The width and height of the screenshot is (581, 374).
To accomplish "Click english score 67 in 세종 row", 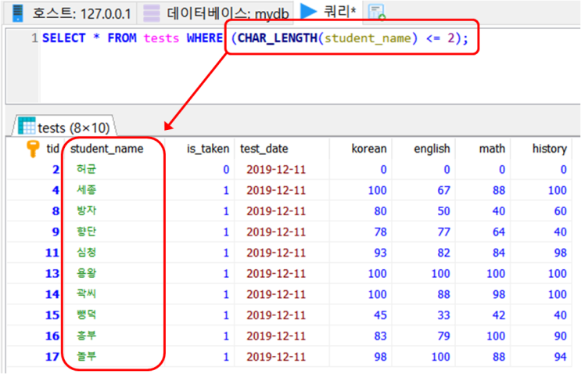I will point(443,190).
